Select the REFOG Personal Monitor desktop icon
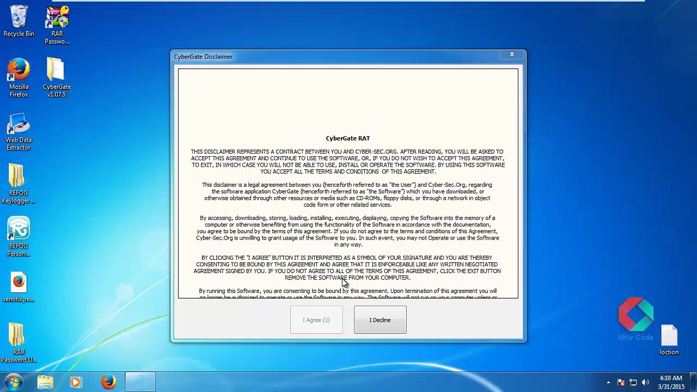 (19, 237)
